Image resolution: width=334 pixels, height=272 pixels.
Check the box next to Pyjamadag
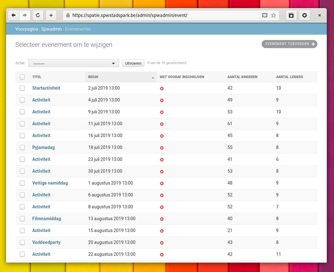(x=22, y=147)
